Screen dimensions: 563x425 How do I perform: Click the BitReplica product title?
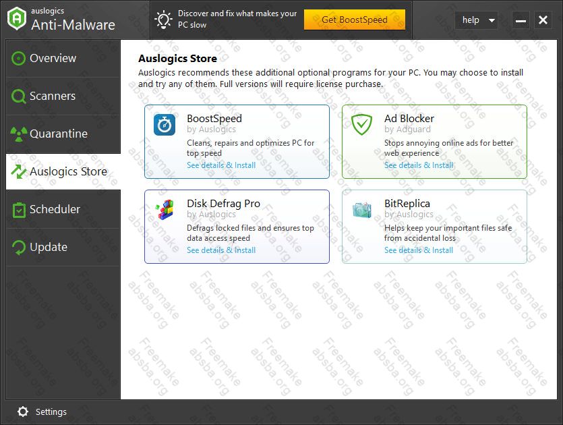pos(407,204)
